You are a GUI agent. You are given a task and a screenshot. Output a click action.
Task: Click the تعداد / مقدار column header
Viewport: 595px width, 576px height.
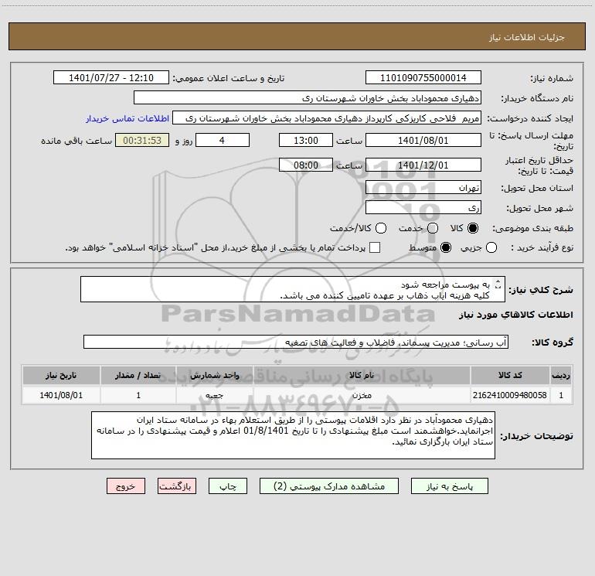pyautogui.click(x=138, y=375)
